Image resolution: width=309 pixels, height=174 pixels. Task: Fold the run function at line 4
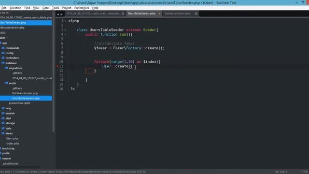pyautogui.click(x=65, y=34)
